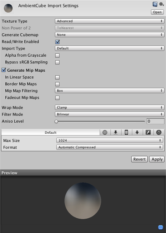
Task: Open the Max Size 1024 dropdown
Action: (110, 140)
